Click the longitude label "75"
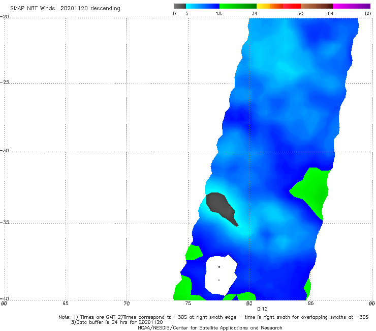376x331 pixels. click(x=188, y=304)
